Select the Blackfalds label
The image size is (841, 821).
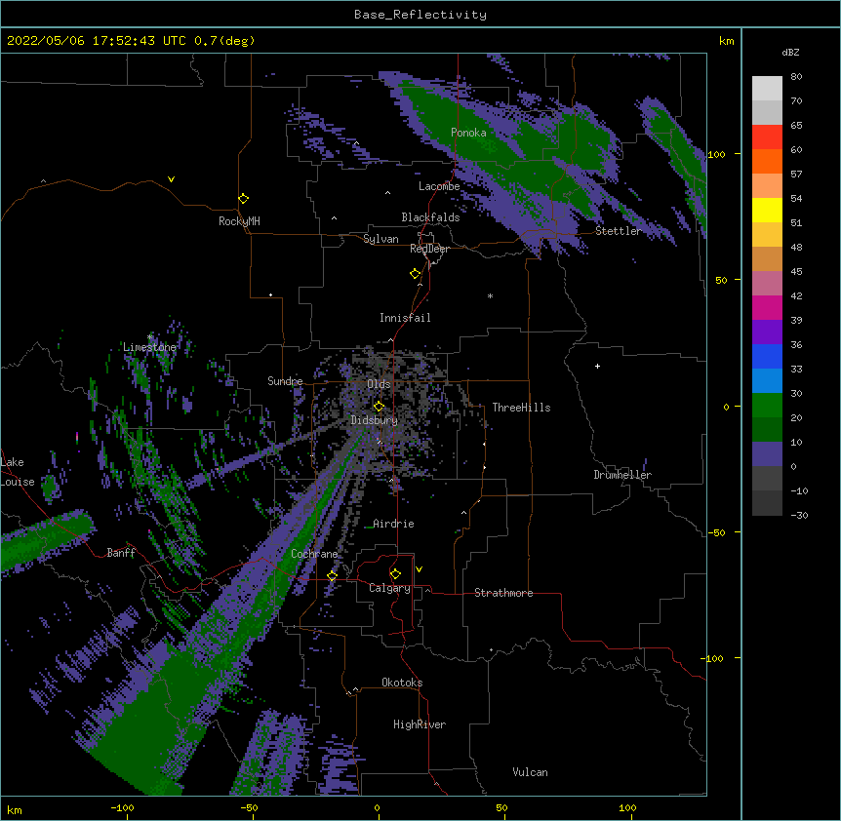pos(430,217)
